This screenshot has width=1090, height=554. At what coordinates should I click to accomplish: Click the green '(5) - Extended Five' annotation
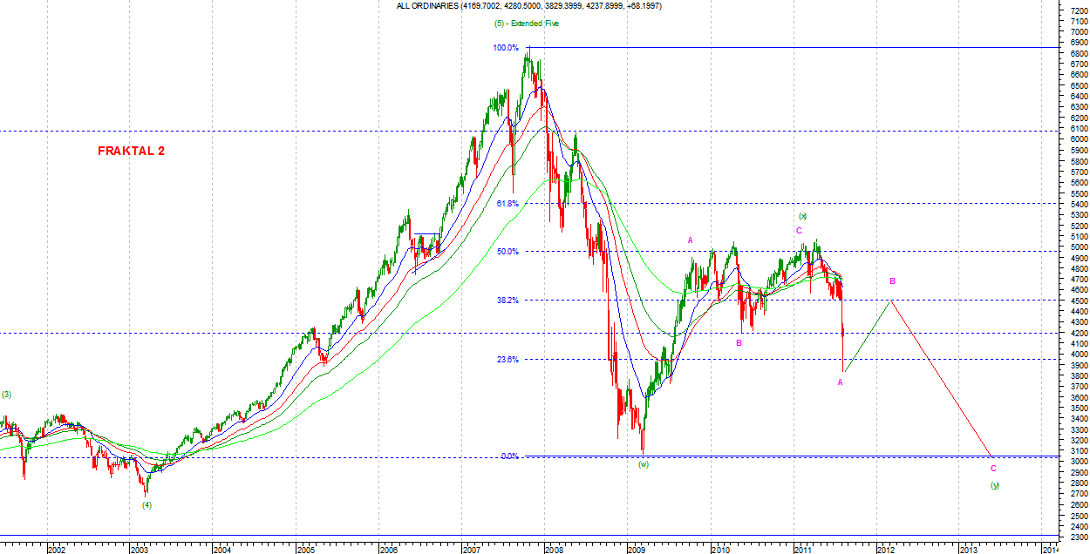(526, 24)
